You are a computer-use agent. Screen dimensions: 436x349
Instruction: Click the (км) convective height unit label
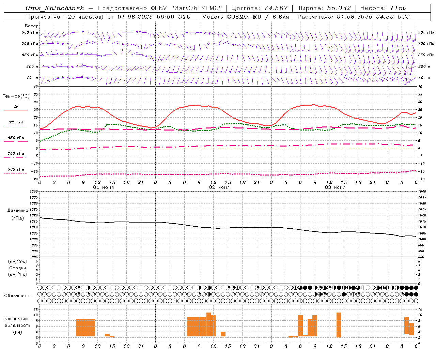18,332
